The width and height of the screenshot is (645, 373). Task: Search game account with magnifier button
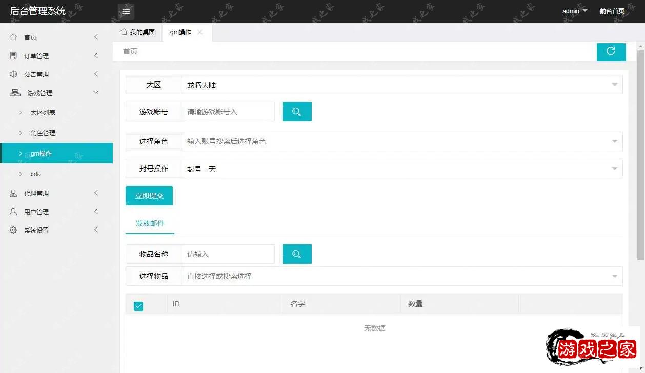tap(297, 112)
